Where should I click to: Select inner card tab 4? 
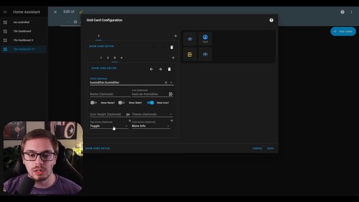click(122, 58)
